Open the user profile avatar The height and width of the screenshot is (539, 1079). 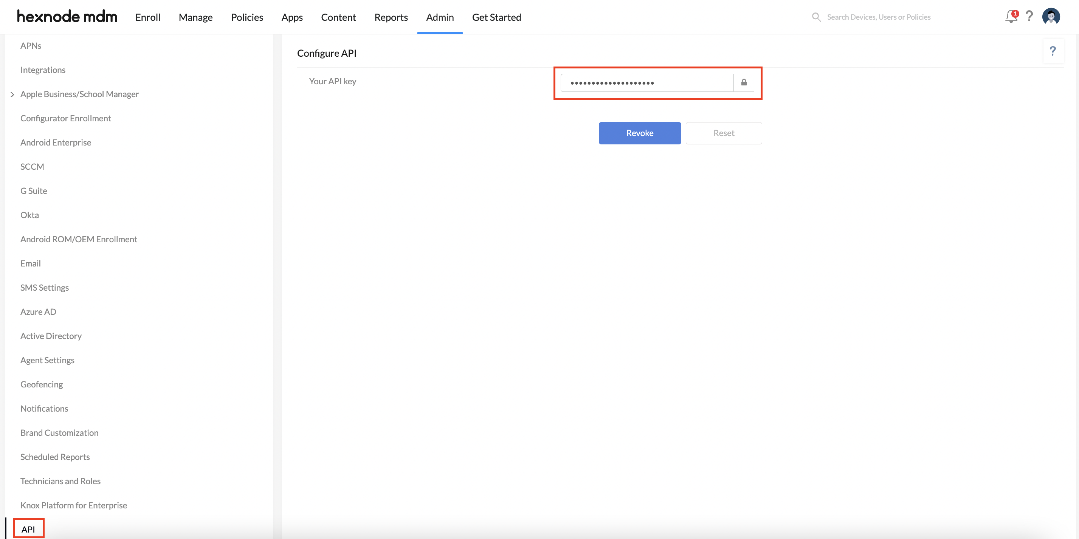pyautogui.click(x=1051, y=17)
